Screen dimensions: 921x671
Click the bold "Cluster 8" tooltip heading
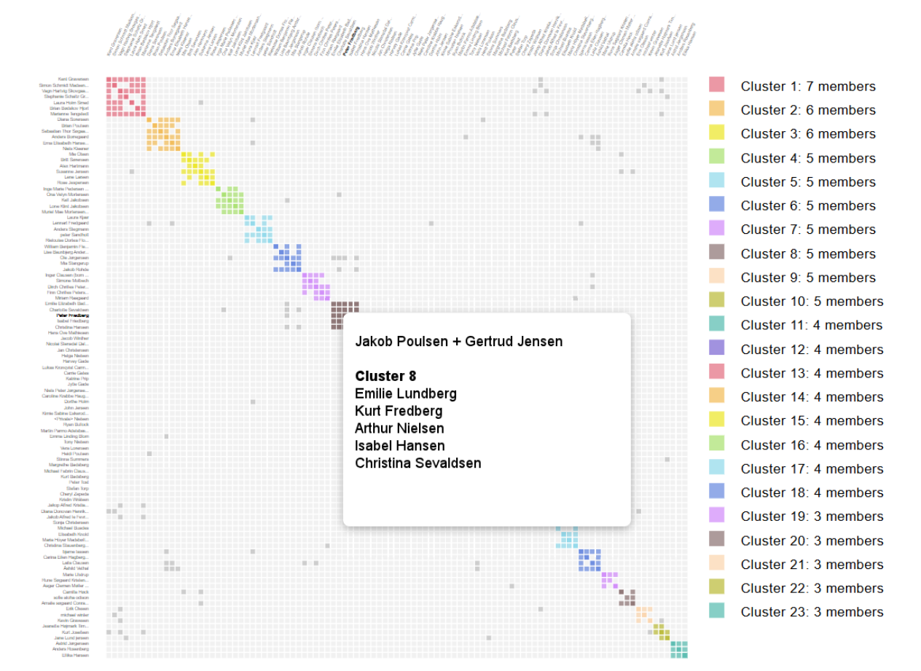pos(385,377)
